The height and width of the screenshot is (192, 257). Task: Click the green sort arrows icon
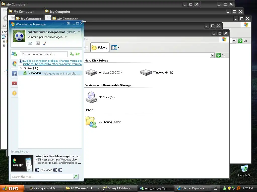pyautogui.click(x=78, y=54)
